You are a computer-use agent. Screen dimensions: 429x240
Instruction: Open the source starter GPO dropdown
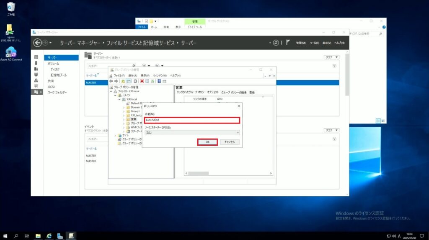point(192,132)
